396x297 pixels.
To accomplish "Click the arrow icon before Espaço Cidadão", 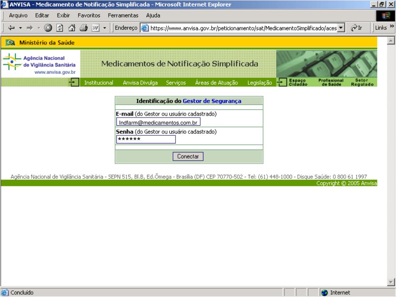I will point(282,82).
